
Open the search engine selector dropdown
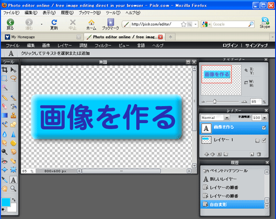pos(210,24)
